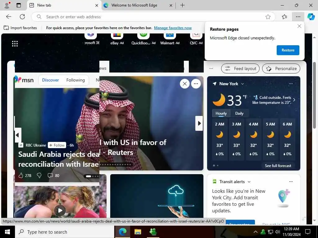Click Manage favorites now link
This screenshot has height=238, width=318.
pyautogui.click(x=173, y=28)
